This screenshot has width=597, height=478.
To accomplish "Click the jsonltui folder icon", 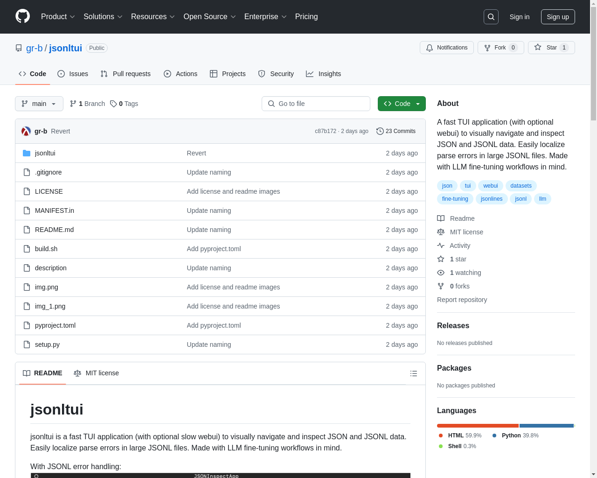I will click(27, 153).
